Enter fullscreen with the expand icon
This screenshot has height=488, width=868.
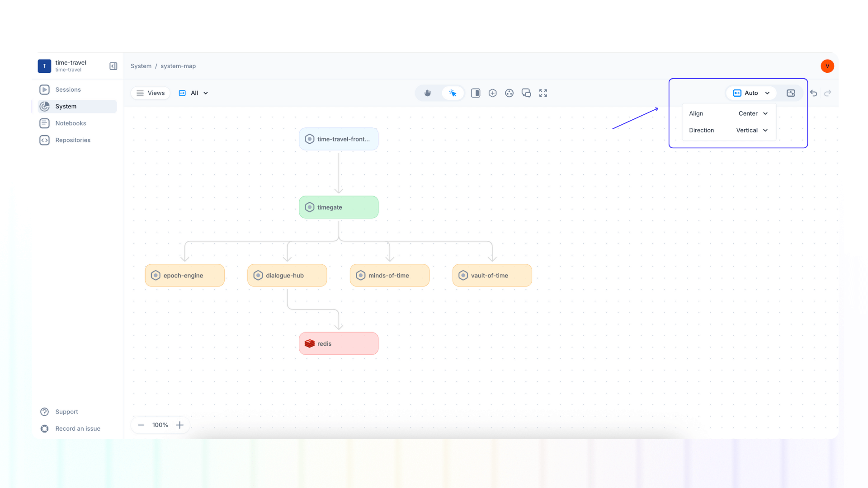click(x=542, y=93)
